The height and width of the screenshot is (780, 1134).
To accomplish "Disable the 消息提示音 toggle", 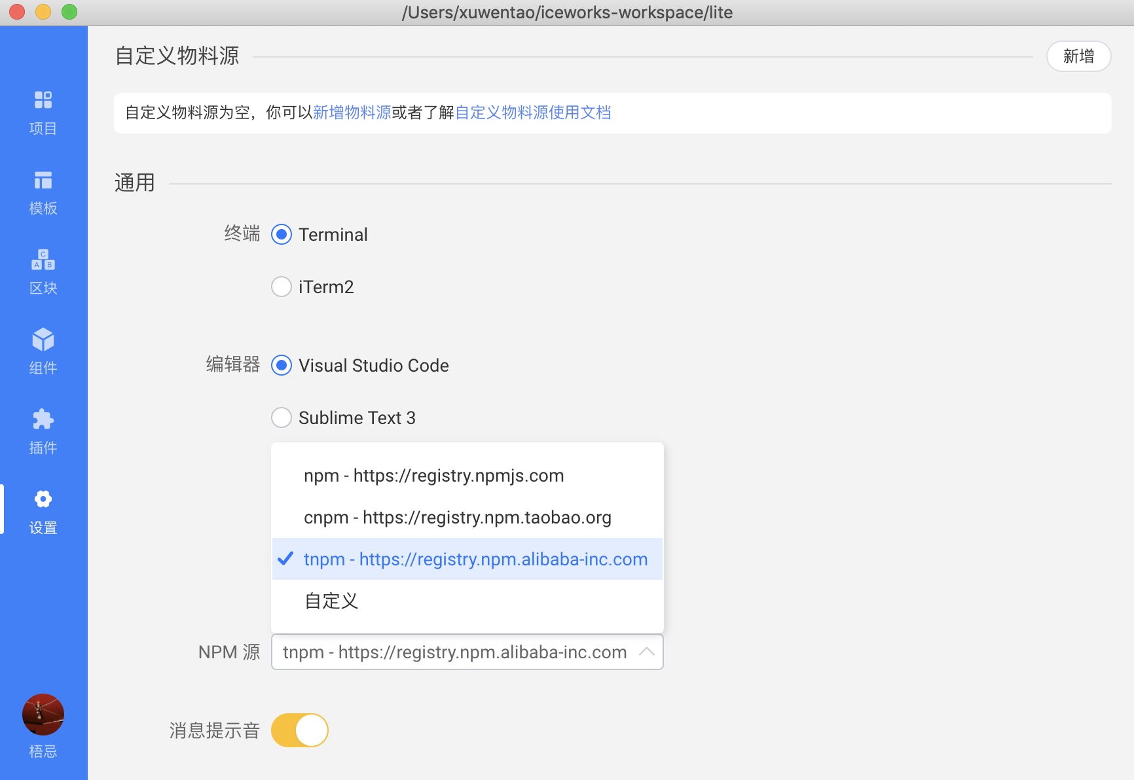I will coord(299,730).
